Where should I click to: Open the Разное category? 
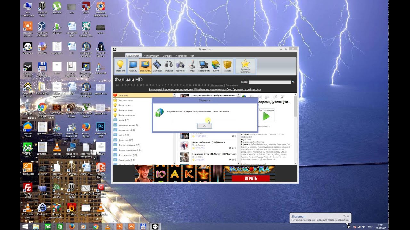[227, 66]
